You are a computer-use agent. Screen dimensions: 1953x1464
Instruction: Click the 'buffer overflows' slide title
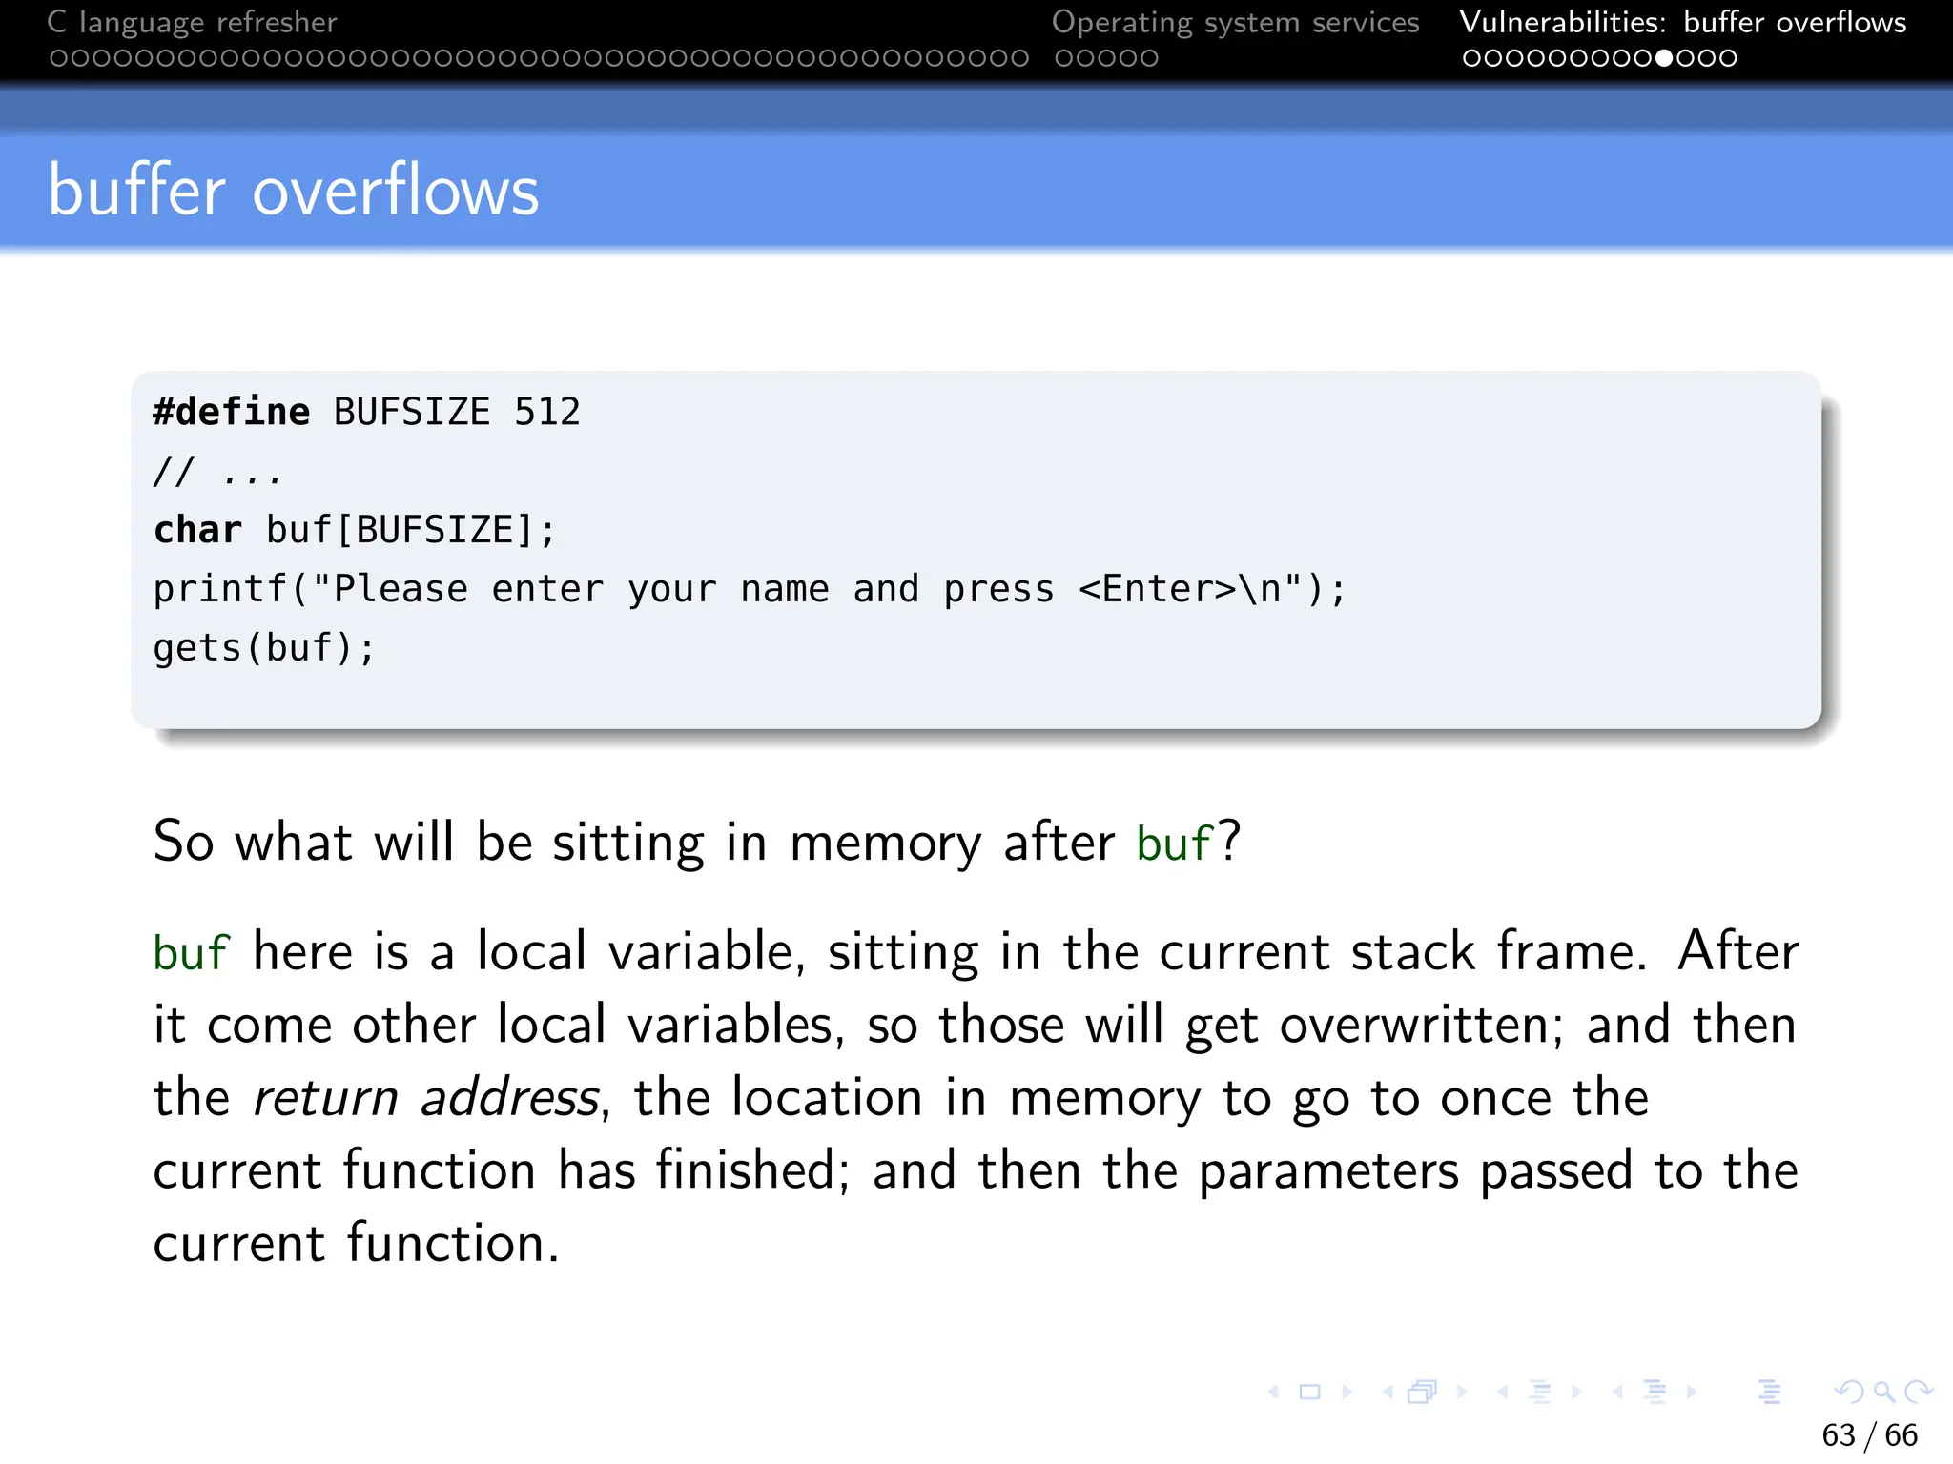coord(294,189)
